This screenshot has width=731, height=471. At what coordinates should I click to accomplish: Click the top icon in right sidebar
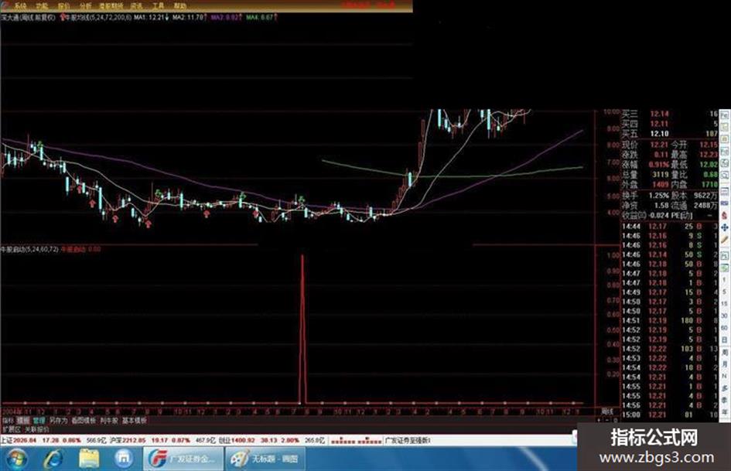(725, 114)
